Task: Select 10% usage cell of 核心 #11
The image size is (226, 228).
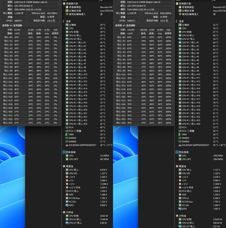Action: [x=55, y=78]
